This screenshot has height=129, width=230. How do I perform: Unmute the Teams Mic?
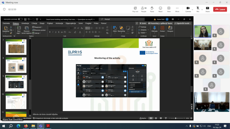click(198, 9)
